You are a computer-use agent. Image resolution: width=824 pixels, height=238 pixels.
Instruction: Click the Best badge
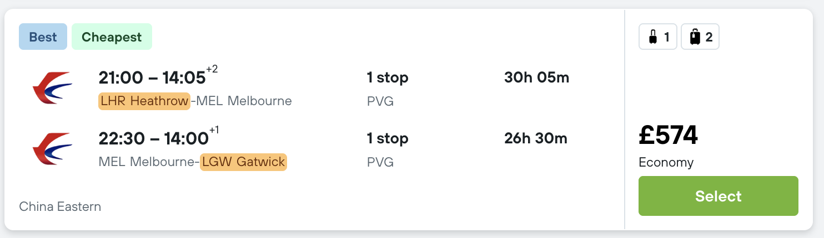pyautogui.click(x=43, y=37)
